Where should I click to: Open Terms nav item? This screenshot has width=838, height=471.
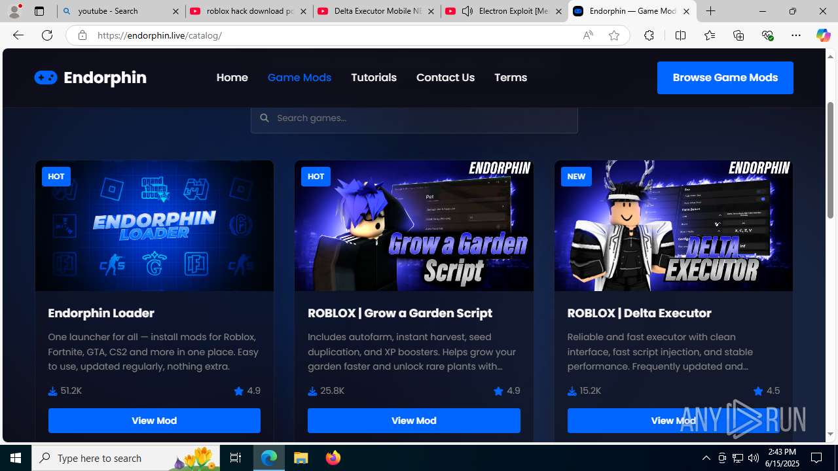pyautogui.click(x=511, y=77)
